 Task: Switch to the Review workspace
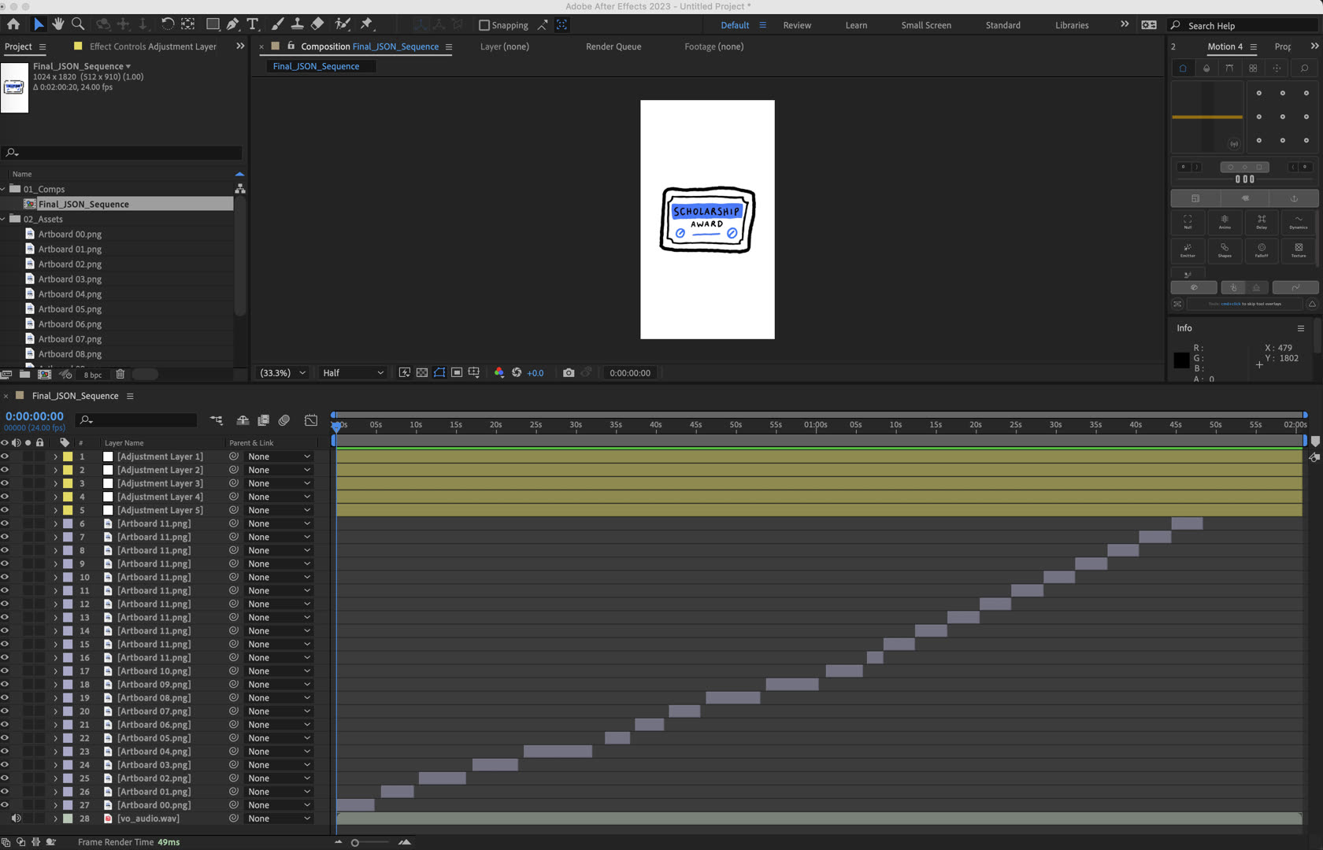point(797,25)
